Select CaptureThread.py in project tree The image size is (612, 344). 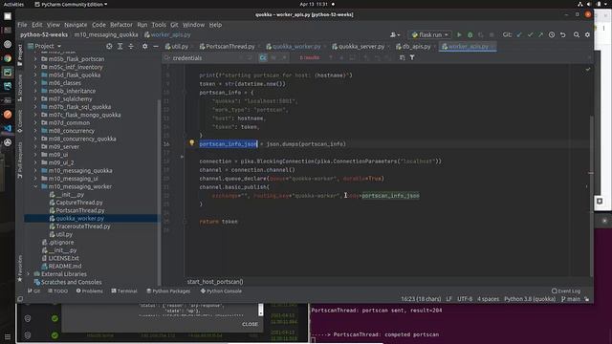pyautogui.click(x=78, y=203)
